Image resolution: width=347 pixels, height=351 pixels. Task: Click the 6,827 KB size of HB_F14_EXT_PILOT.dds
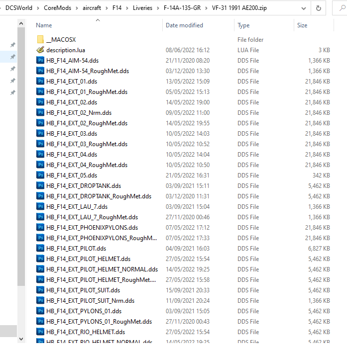[x=319, y=249]
